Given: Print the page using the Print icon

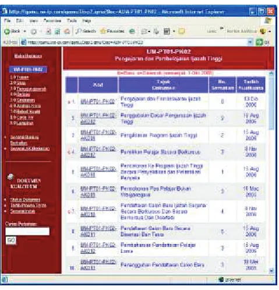Looking at the screenshot, I should [156, 32].
